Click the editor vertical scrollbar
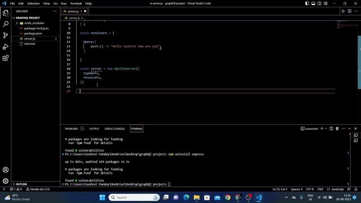 [x=359, y=62]
